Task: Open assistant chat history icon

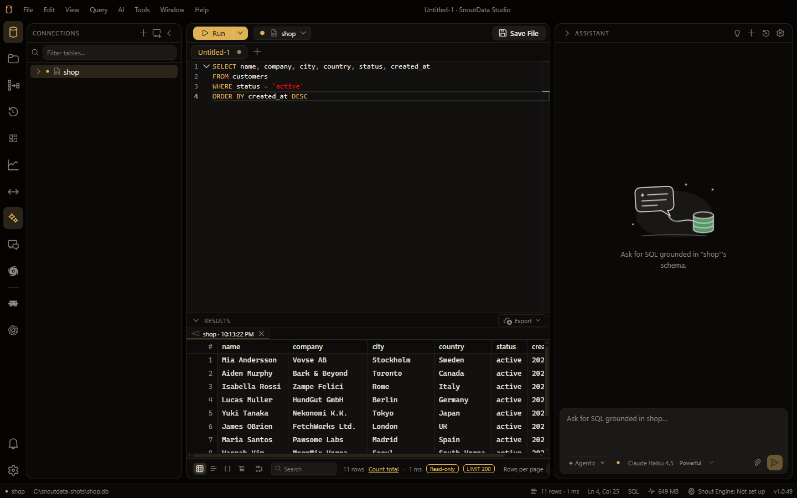Action: (766, 33)
